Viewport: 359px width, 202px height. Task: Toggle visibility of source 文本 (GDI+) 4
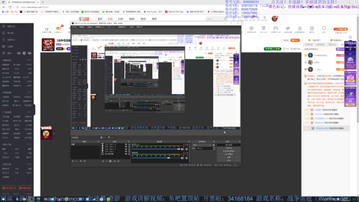(x=126, y=145)
